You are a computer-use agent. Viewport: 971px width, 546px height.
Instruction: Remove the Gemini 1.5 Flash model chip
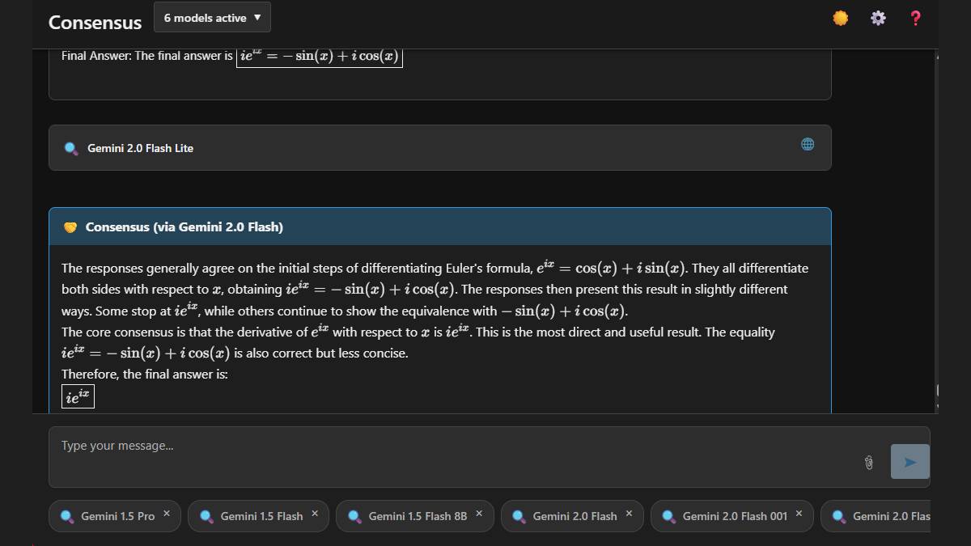tap(315, 513)
